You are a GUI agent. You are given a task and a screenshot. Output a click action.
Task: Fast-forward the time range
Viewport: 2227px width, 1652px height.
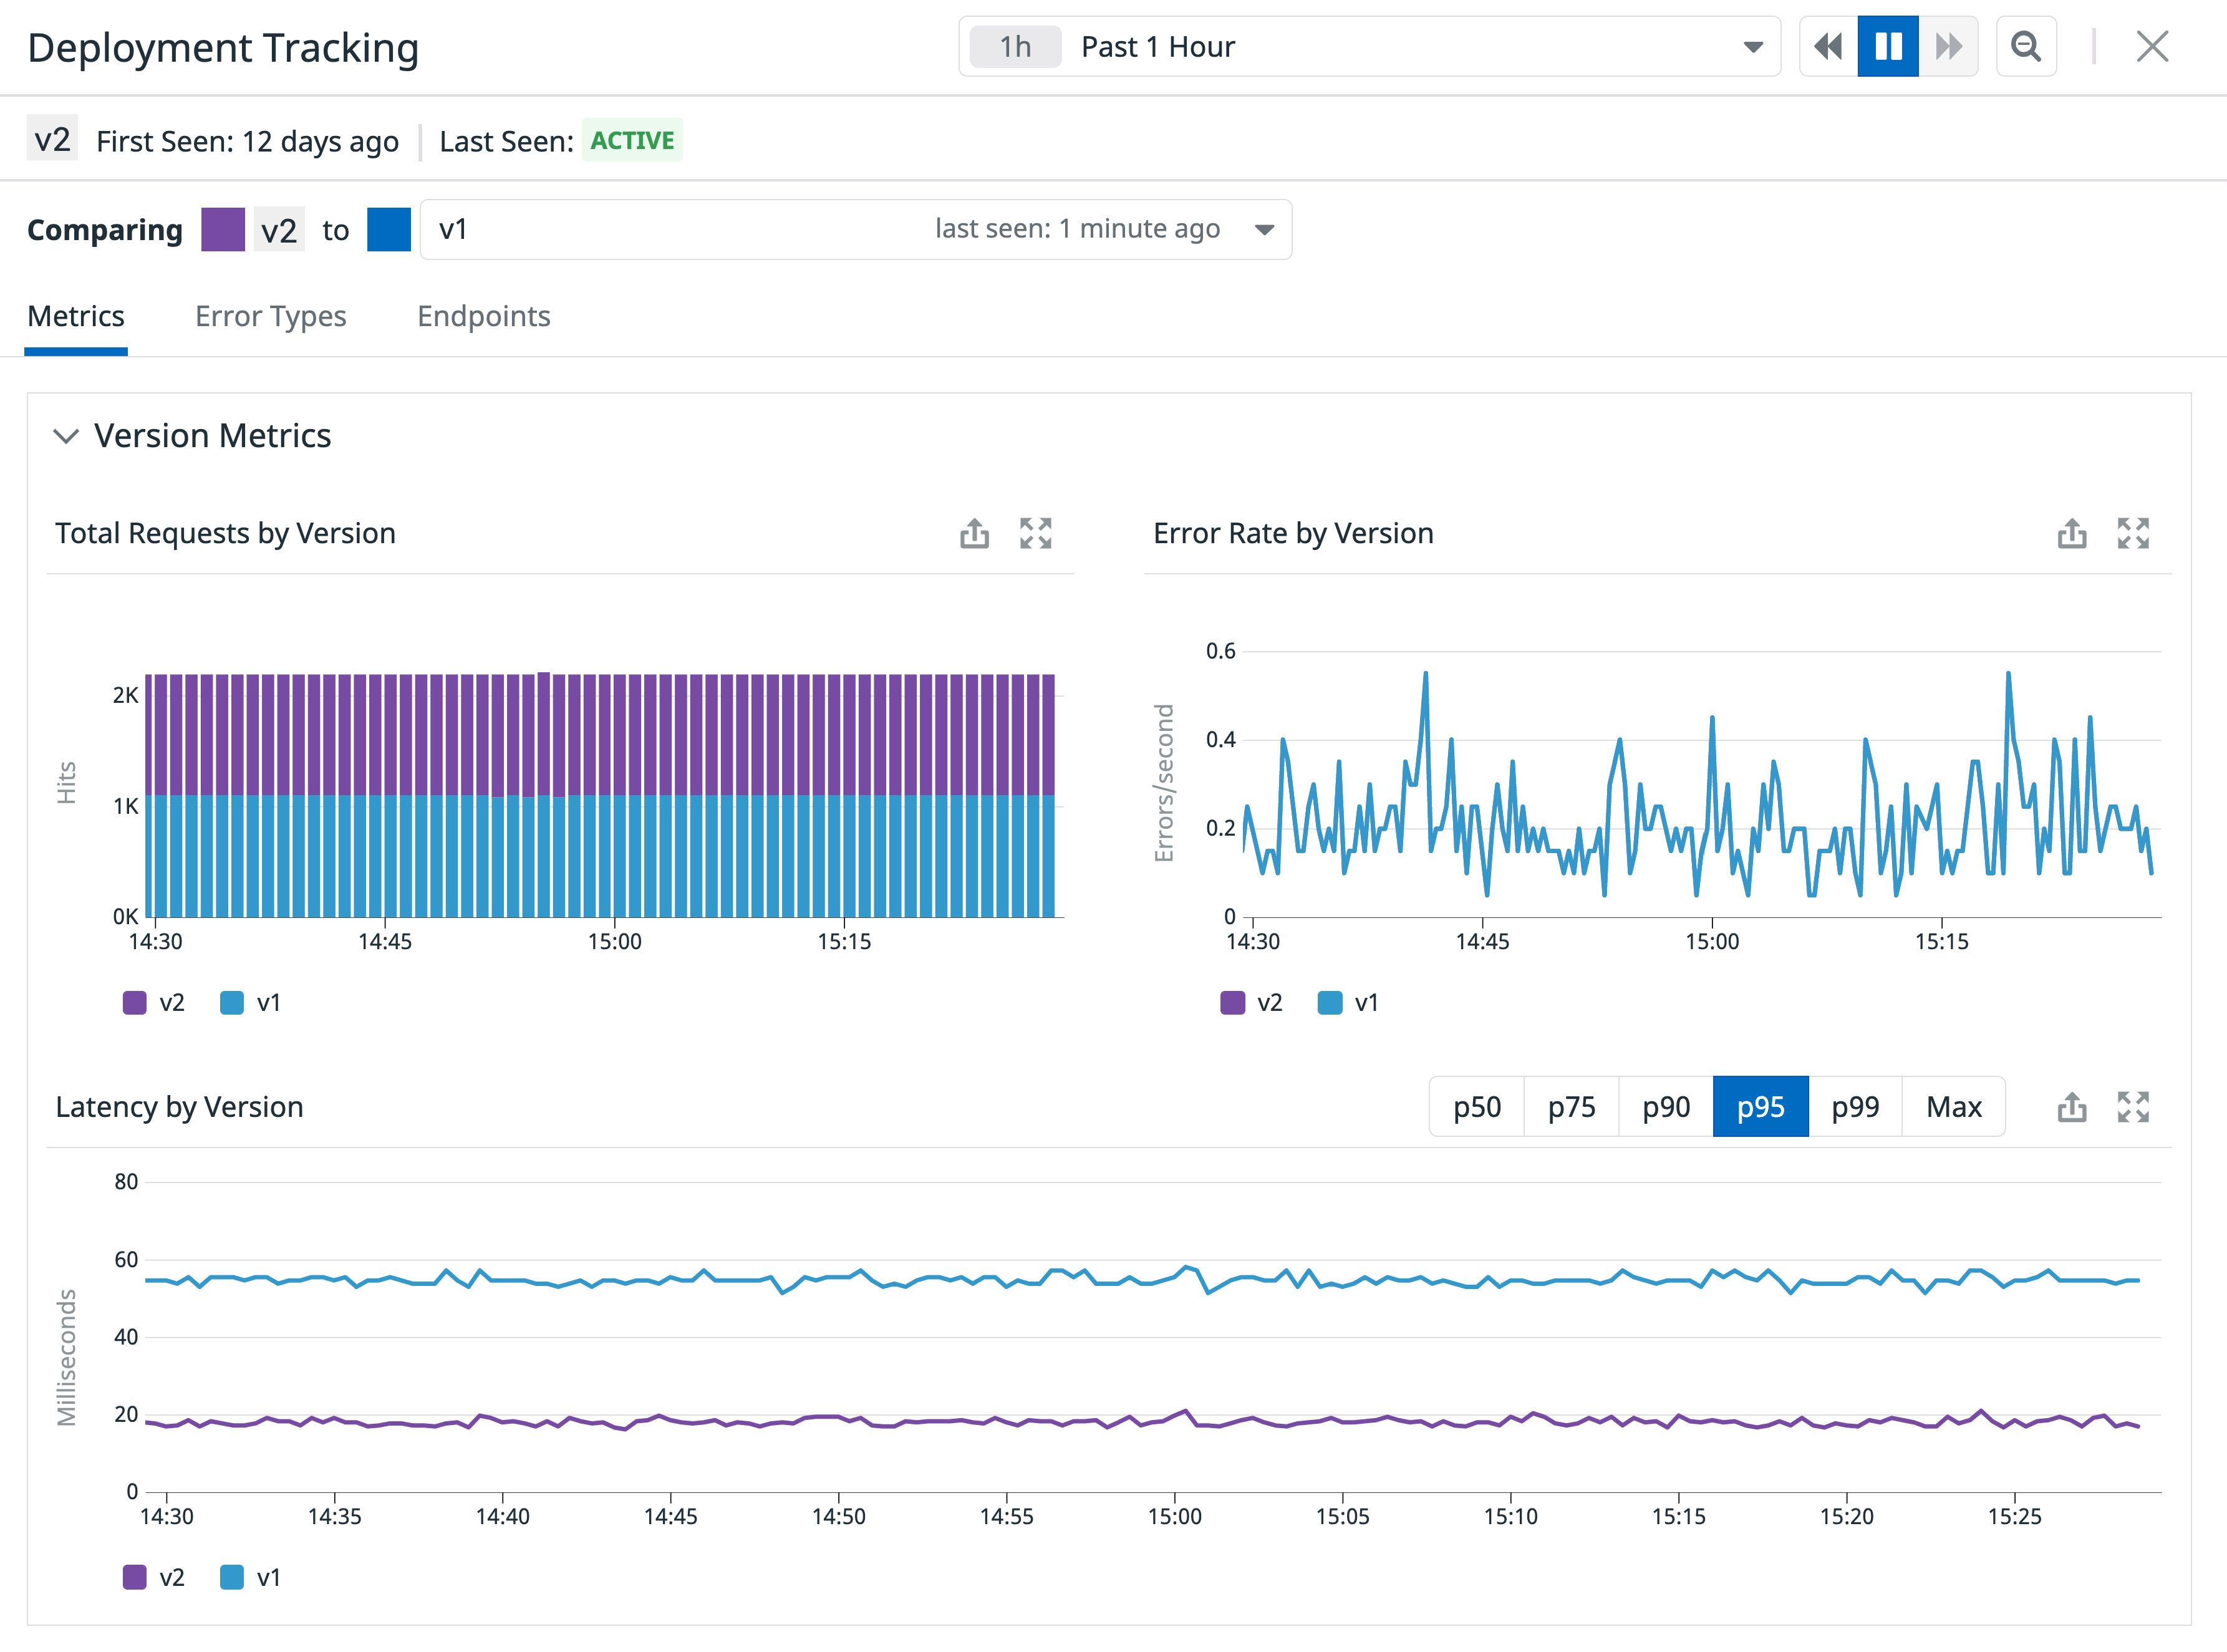tap(1948, 46)
